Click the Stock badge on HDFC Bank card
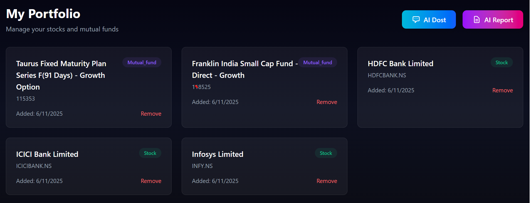This screenshot has width=531, height=203. [502, 63]
